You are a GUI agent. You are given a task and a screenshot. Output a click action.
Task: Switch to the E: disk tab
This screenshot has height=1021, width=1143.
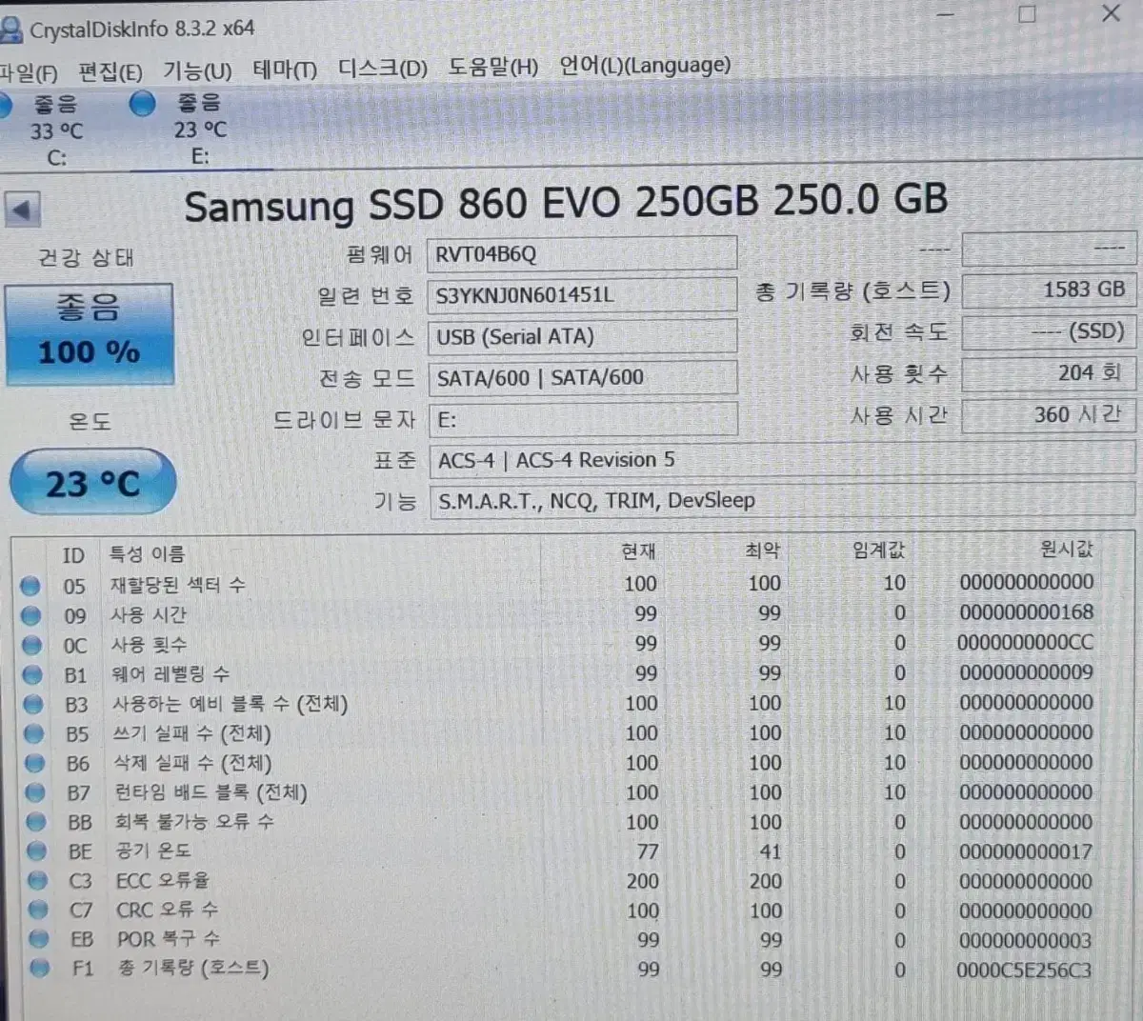click(200, 129)
